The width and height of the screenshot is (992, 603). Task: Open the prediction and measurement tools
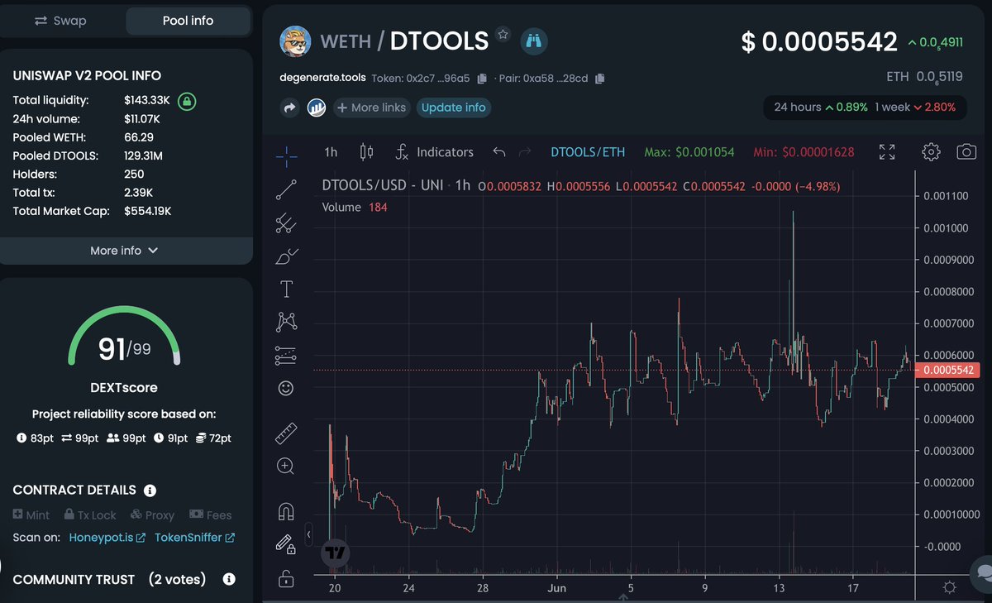coord(286,356)
